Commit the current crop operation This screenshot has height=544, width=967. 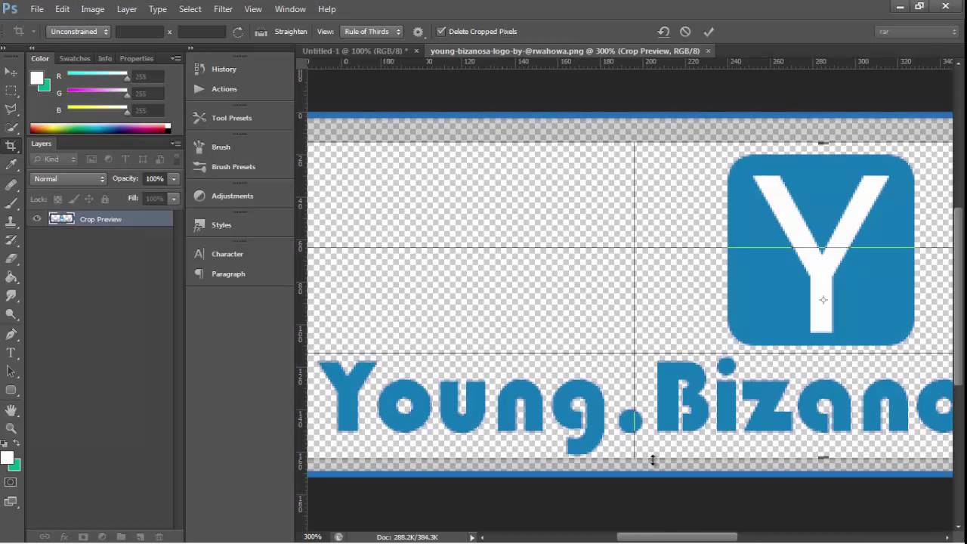click(x=708, y=32)
